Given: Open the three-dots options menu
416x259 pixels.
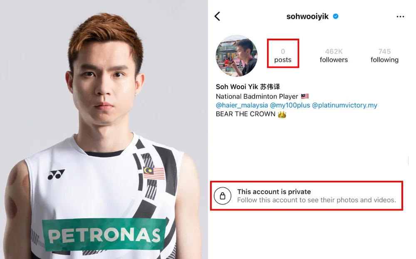Looking at the screenshot, I should (x=400, y=17).
